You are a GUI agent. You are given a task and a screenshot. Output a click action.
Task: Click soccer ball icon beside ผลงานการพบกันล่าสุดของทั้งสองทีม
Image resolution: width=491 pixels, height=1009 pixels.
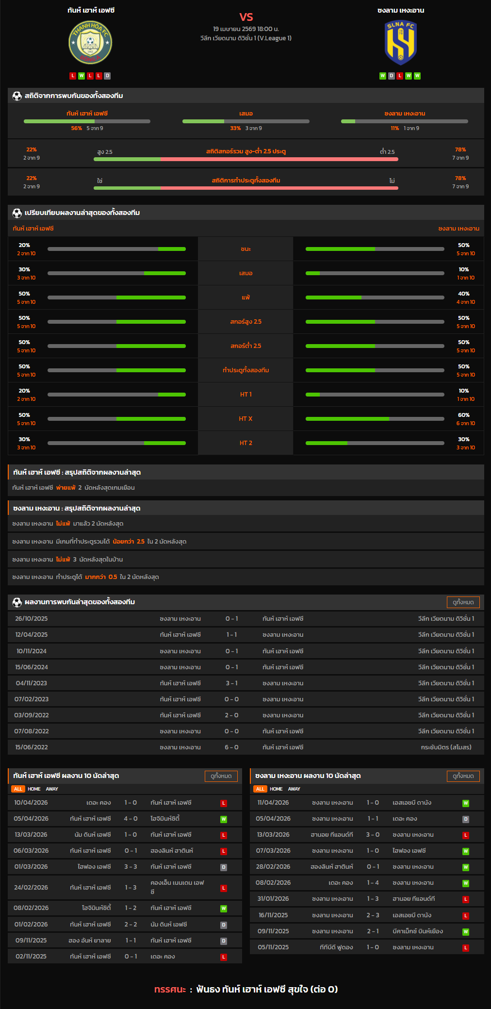[x=17, y=602]
